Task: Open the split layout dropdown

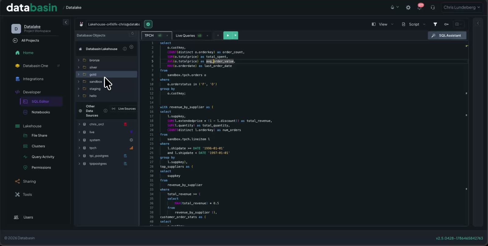Action: (x=458, y=24)
